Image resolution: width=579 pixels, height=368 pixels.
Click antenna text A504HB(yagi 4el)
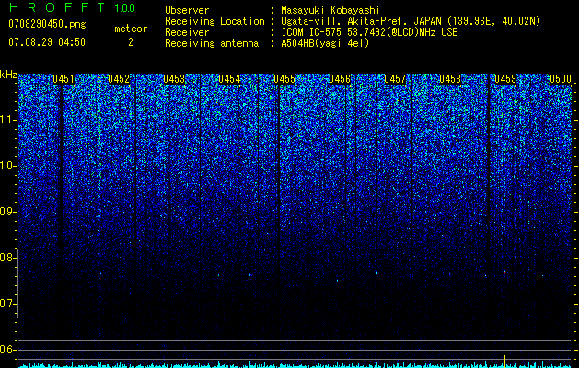[x=325, y=43]
